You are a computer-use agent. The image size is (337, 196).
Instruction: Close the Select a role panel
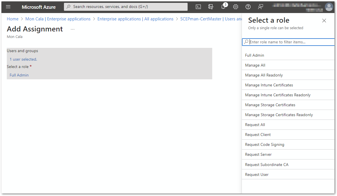click(x=324, y=20)
